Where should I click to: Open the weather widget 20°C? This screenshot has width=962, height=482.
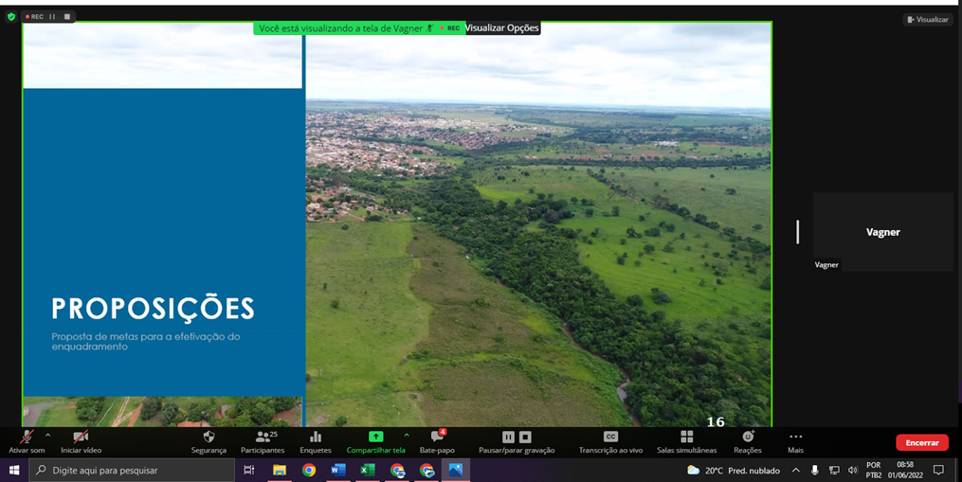(734, 471)
